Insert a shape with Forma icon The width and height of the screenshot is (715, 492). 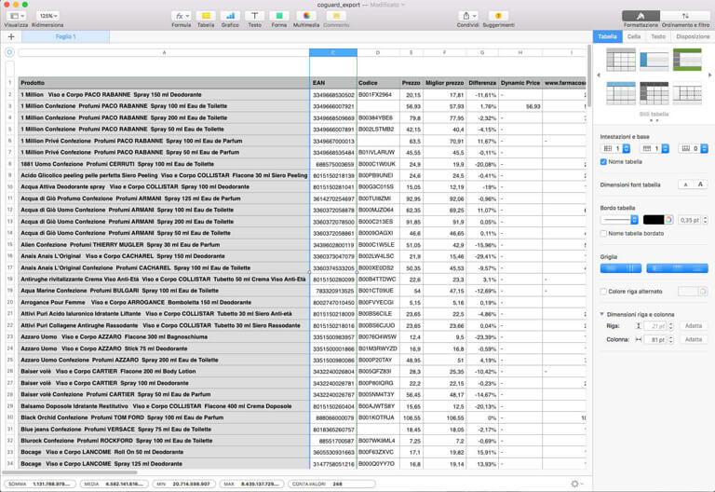[x=279, y=16]
